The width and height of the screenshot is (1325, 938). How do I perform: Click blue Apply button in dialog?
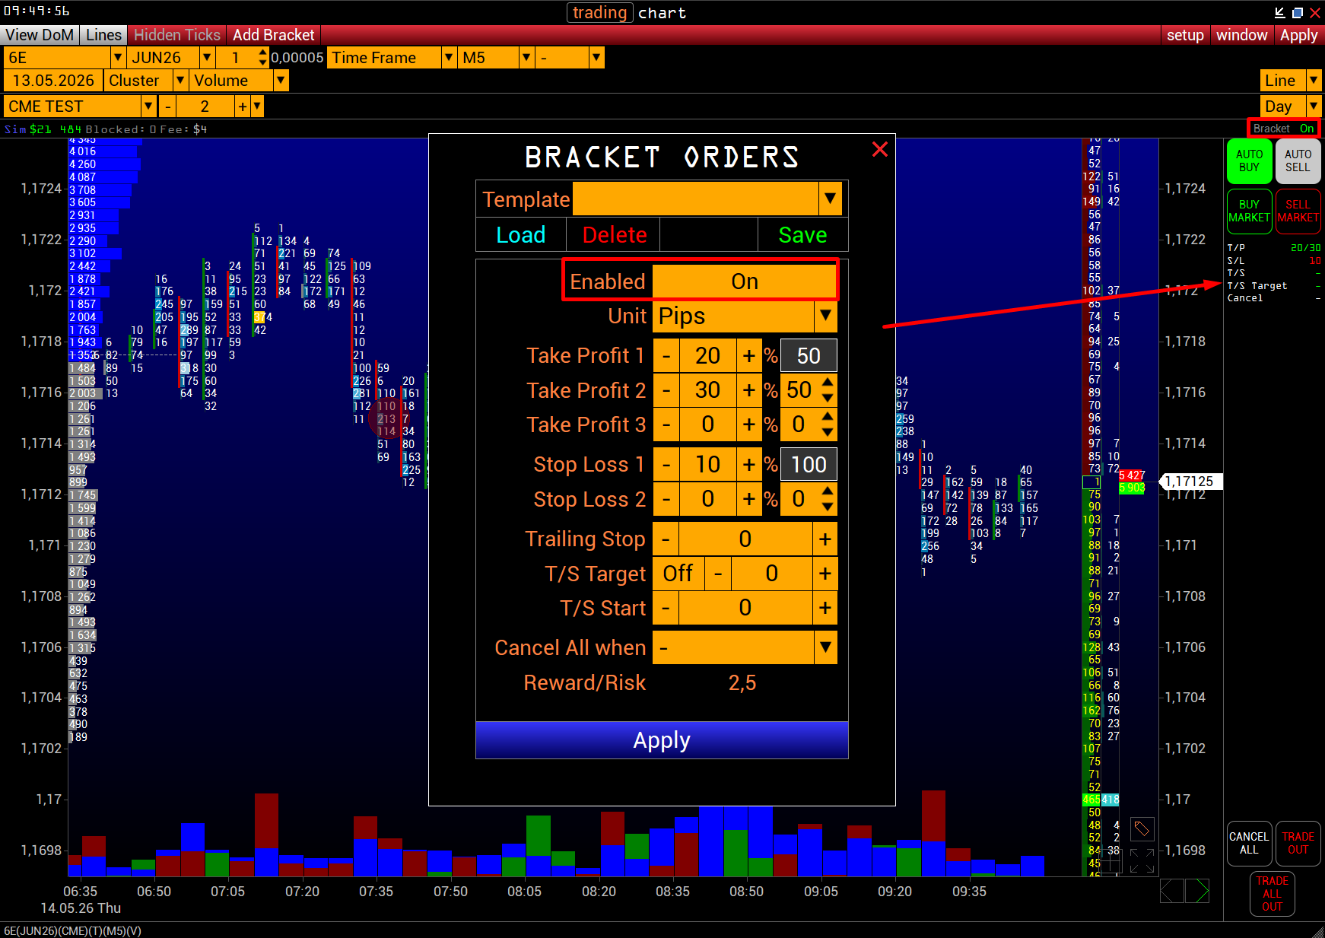[x=662, y=740]
